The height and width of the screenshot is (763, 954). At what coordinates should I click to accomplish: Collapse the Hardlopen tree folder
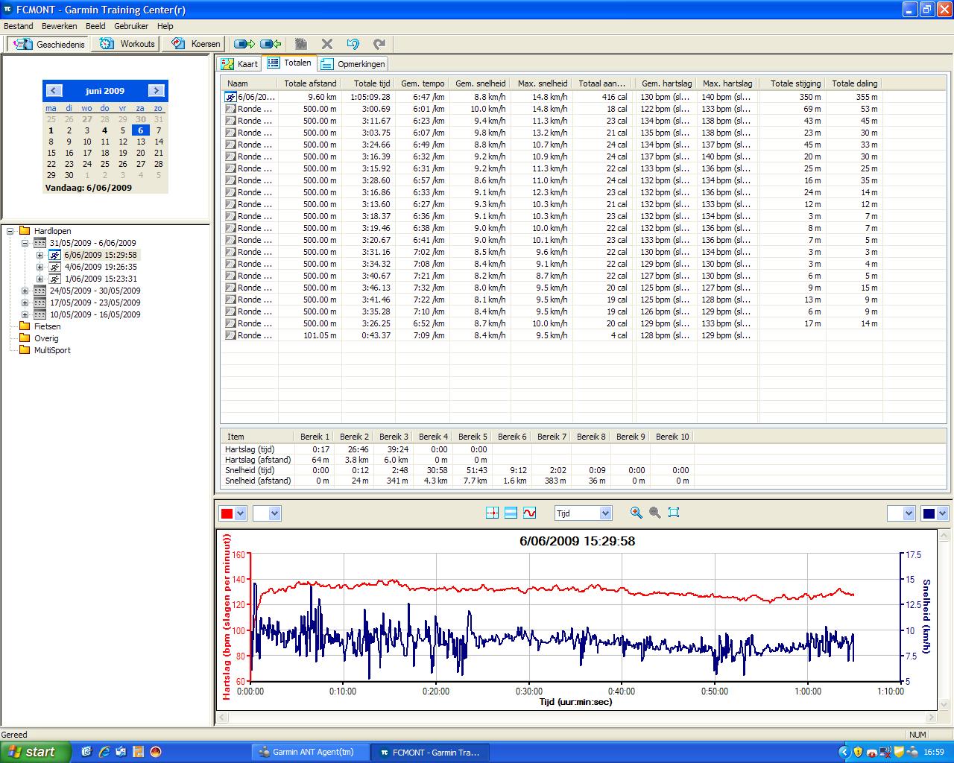10,231
